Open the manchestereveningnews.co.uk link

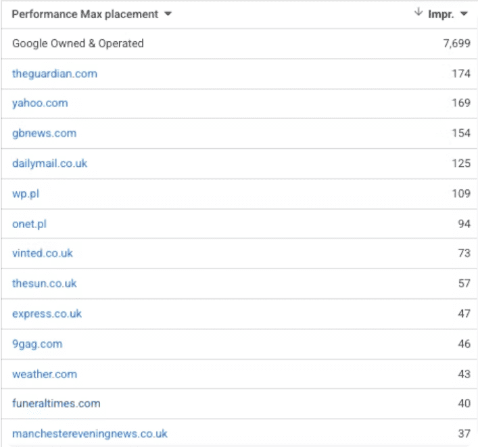tap(89, 433)
